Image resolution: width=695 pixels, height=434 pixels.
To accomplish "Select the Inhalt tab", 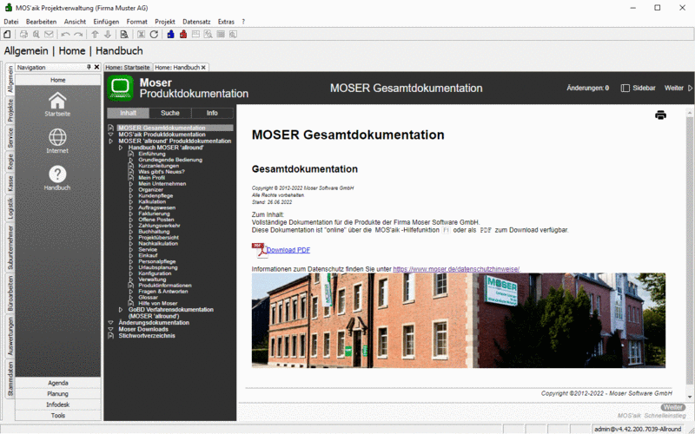I will pos(128,113).
